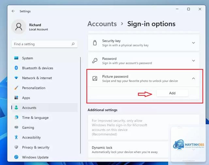
Task: Click the Password key icon
Action: (95, 61)
